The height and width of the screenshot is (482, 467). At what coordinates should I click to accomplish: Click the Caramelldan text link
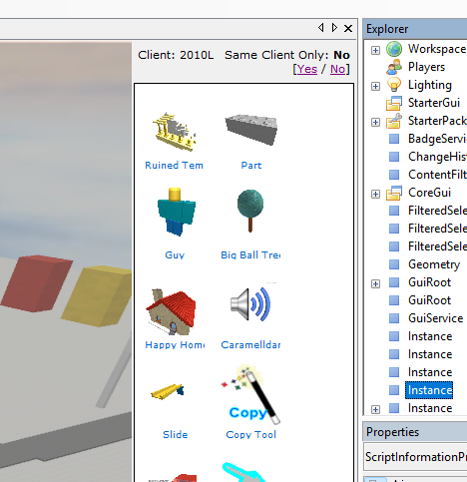coord(250,345)
